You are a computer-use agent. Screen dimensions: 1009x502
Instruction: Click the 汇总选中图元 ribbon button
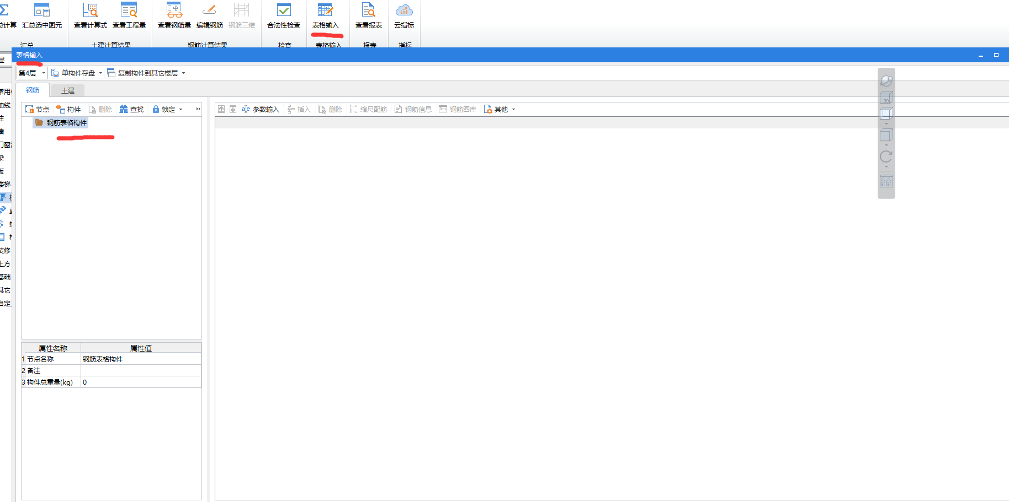[42, 17]
